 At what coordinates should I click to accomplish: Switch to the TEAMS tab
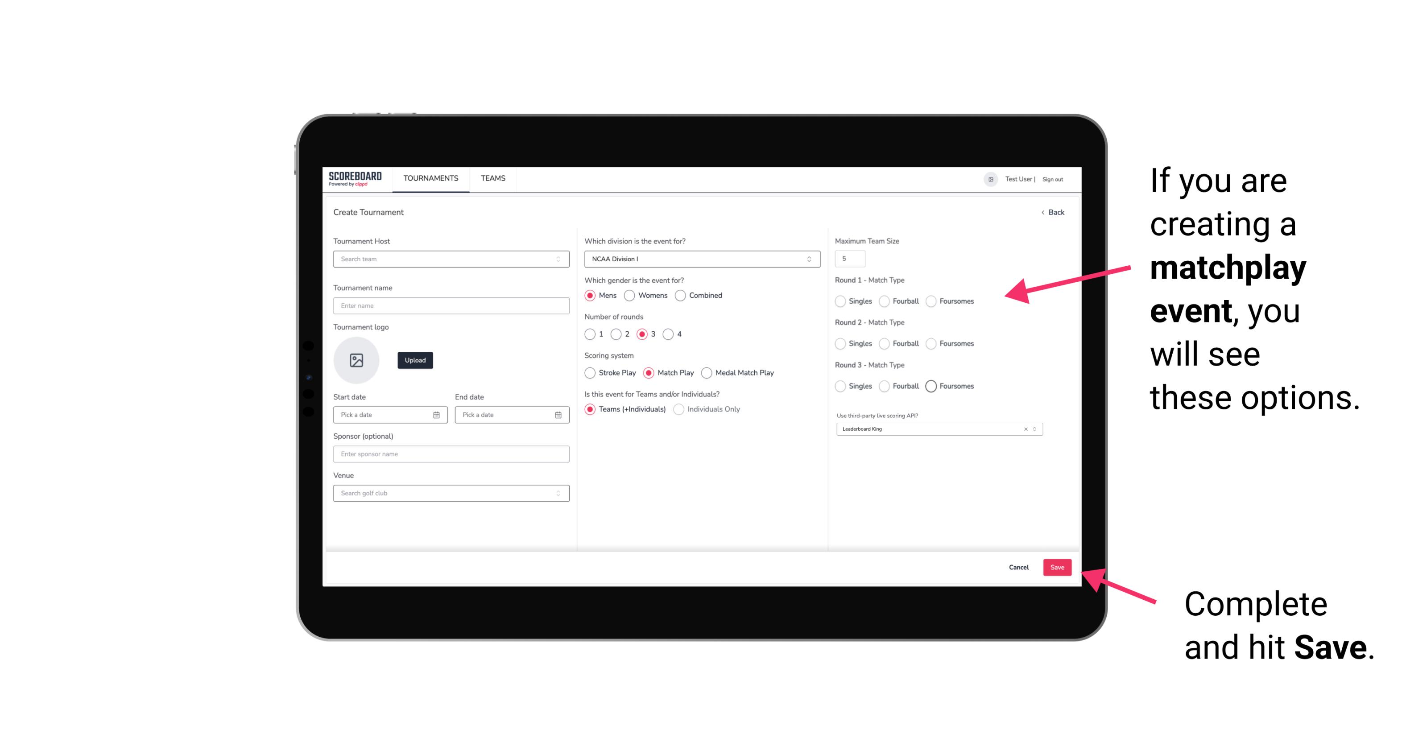[x=492, y=178]
